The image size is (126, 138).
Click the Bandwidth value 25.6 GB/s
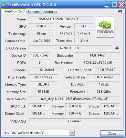pyautogui.click(x=104, y=92)
